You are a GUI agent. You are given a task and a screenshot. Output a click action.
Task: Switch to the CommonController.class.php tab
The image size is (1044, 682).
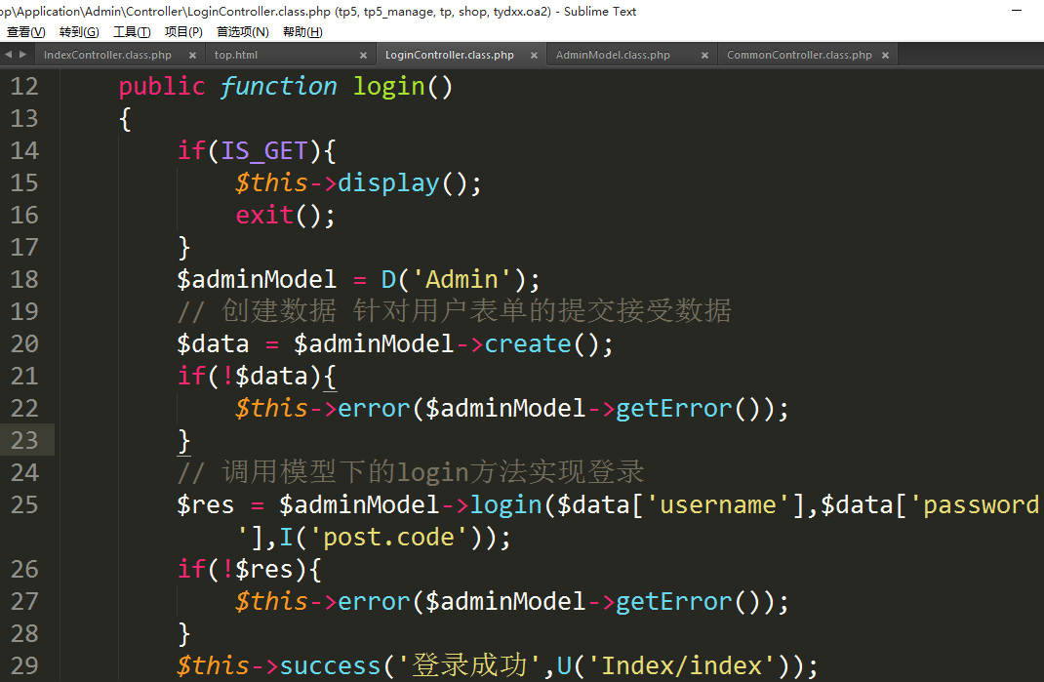pos(799,56)
